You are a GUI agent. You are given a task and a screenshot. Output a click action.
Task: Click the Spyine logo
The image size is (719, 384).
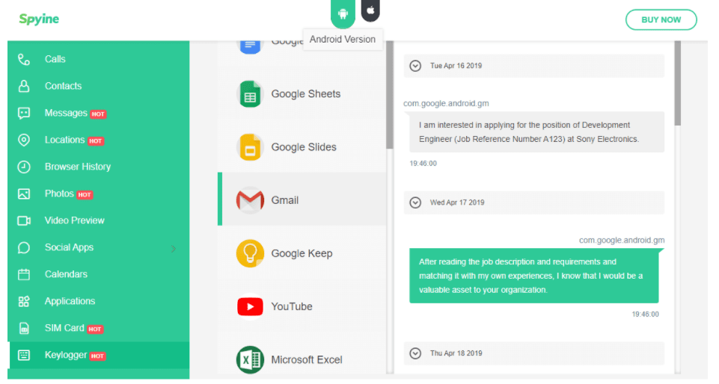coord(39,19)
